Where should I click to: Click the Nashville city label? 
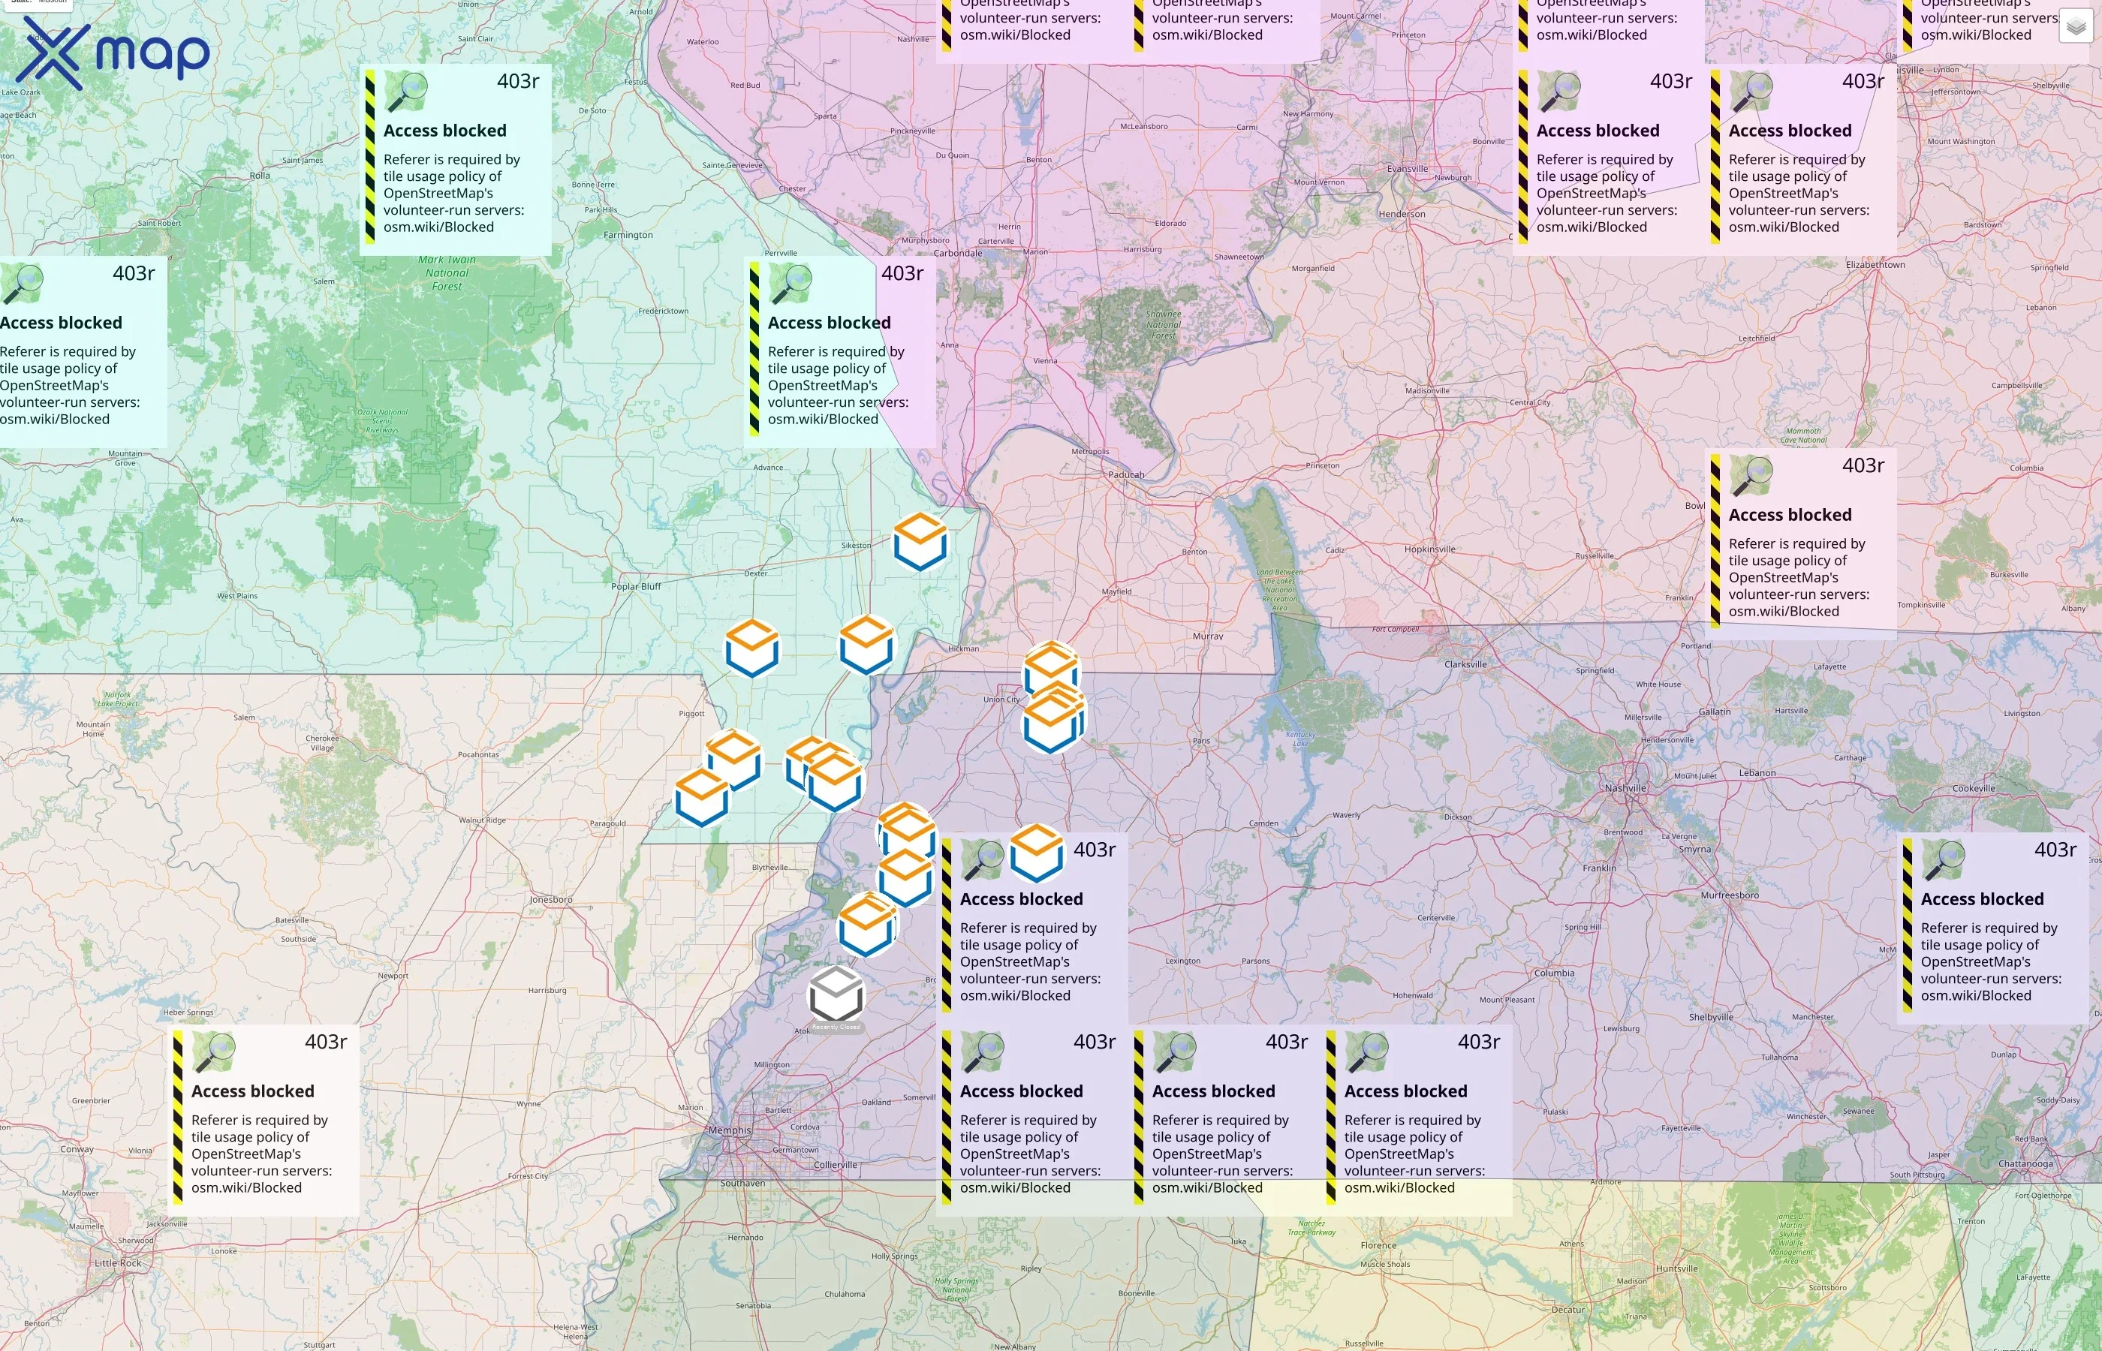coord(1625,788)
